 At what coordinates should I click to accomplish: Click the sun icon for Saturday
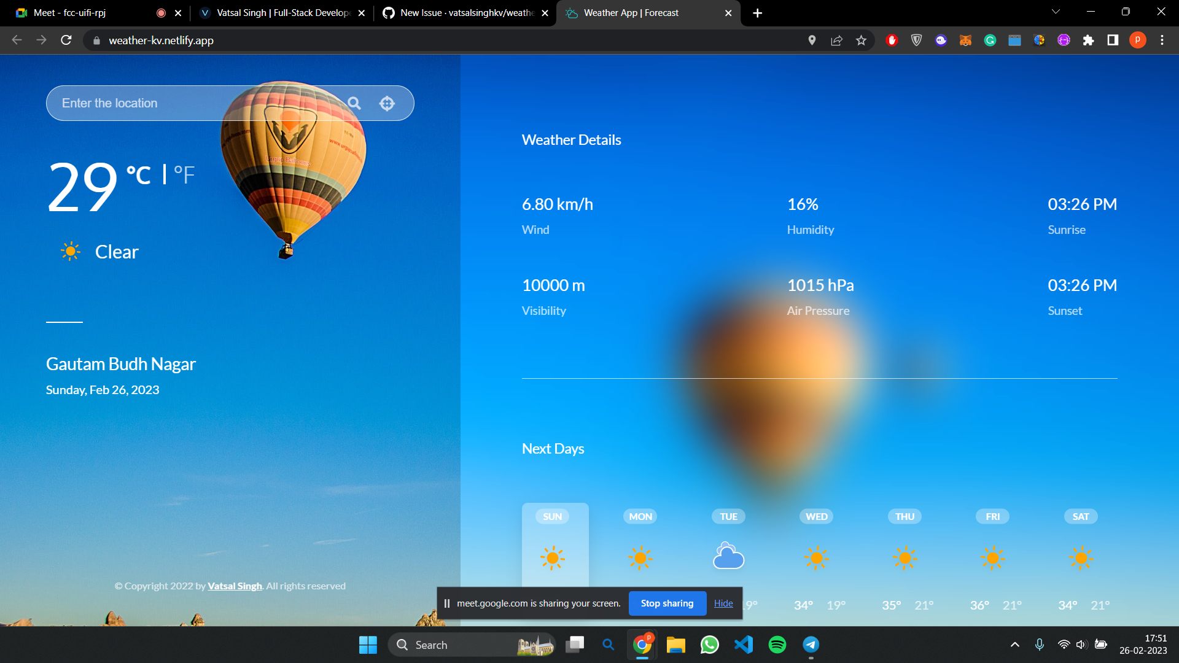(1081, 558)
